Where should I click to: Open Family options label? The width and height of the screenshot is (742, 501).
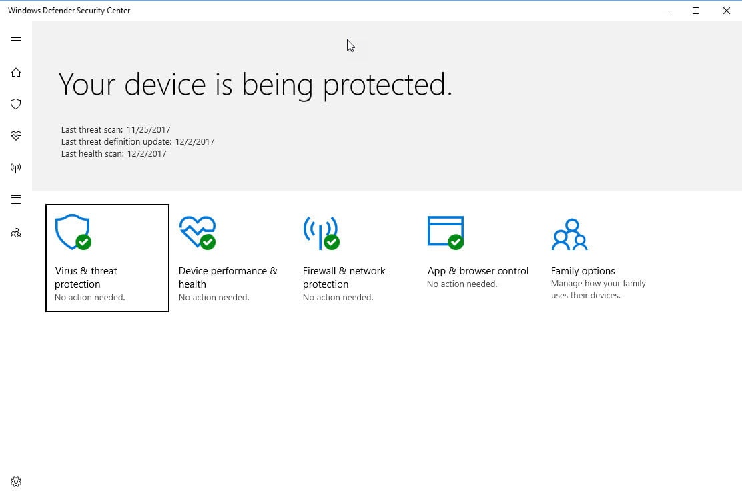click(x=583, y=271)
